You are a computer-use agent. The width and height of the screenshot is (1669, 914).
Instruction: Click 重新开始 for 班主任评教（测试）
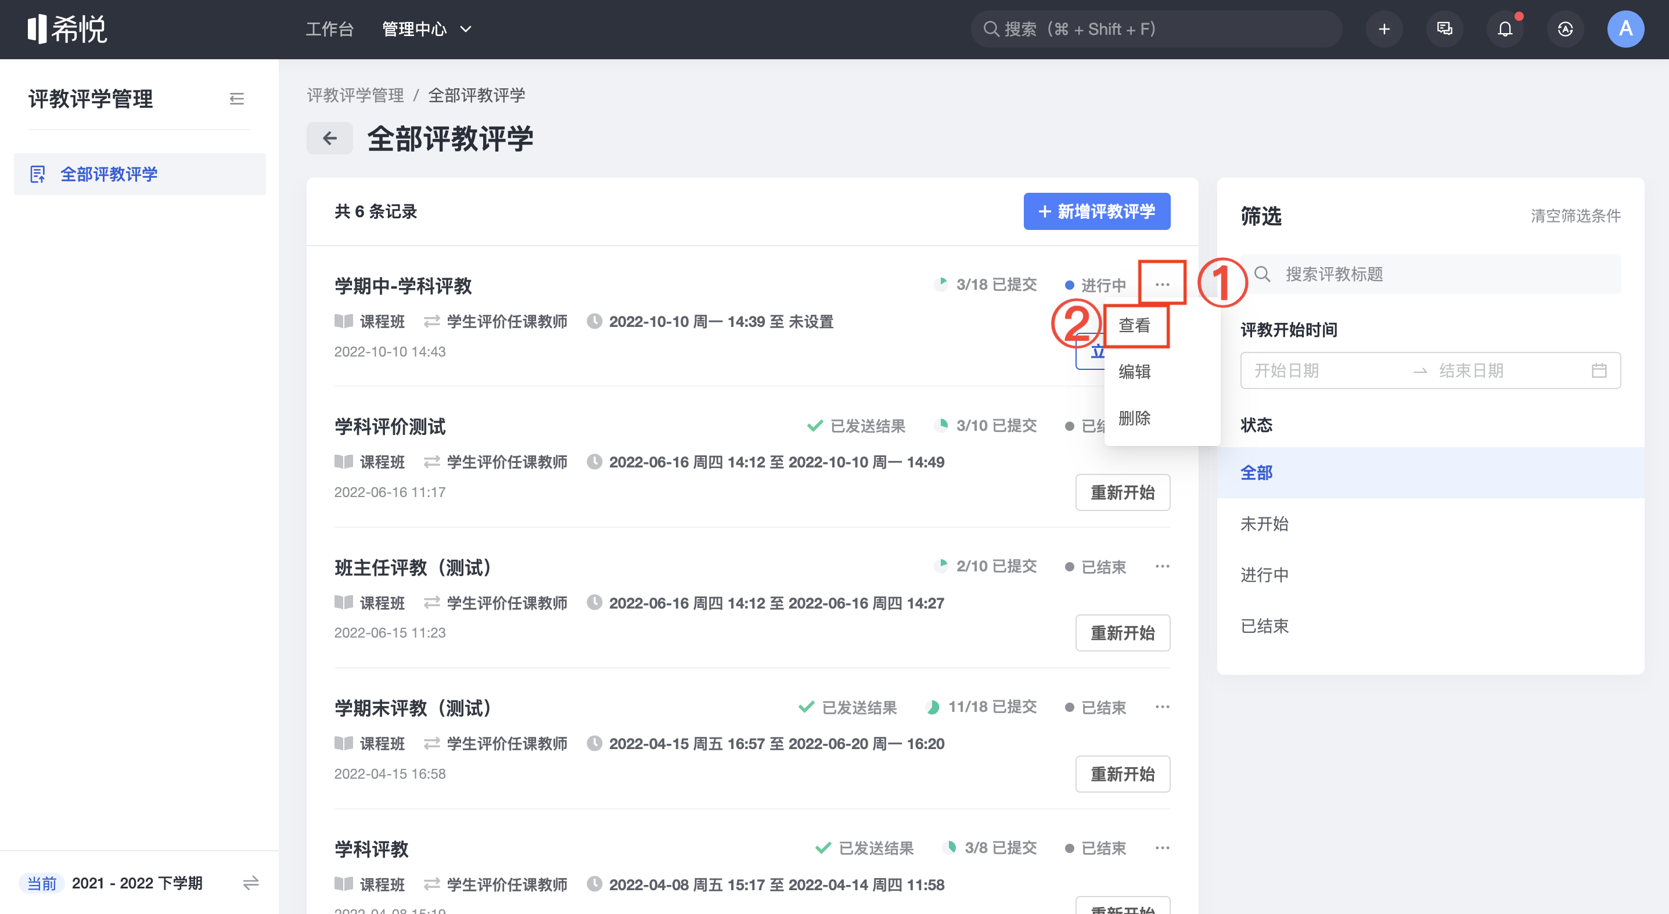point(1123,633)
